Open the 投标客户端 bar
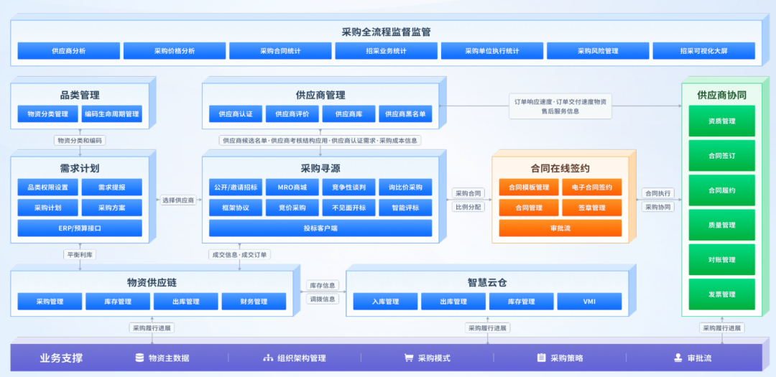The width and height of the screenshot is (776, 377). 320,228
